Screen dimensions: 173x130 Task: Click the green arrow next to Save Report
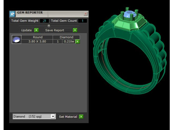coord(75,30)
